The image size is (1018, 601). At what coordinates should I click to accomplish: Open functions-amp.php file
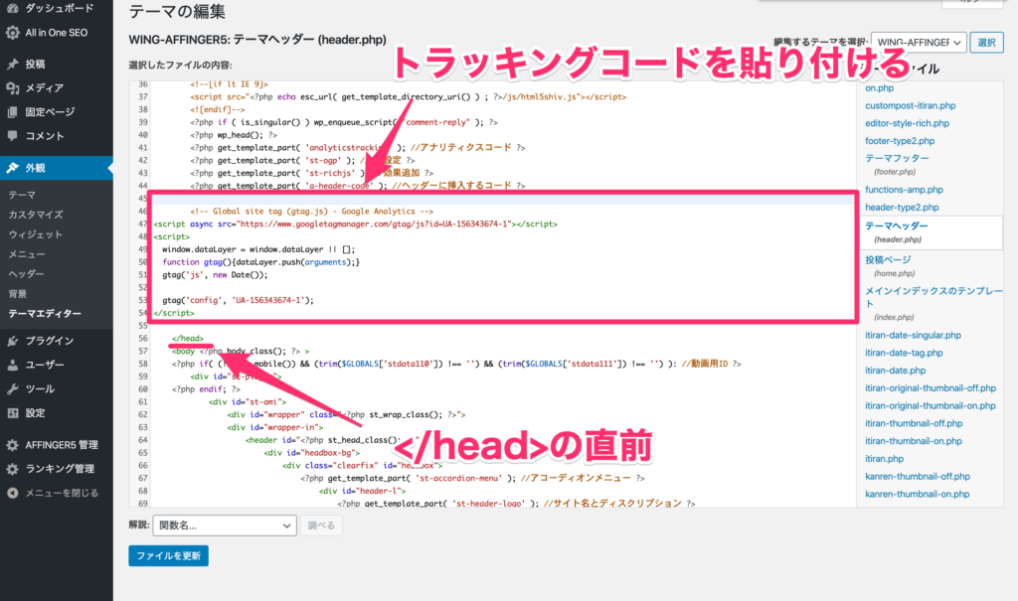(x=904, y=190)
